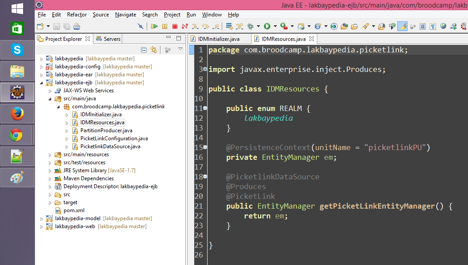Viewport: 468px width, 265px height.
Task: Click the red Terminate icon
Action: (x=175, y=26)
